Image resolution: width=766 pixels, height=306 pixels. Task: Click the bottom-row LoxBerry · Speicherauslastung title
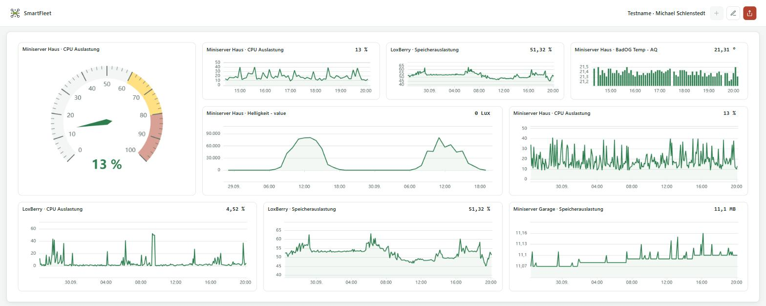click(x=302, y=209)
